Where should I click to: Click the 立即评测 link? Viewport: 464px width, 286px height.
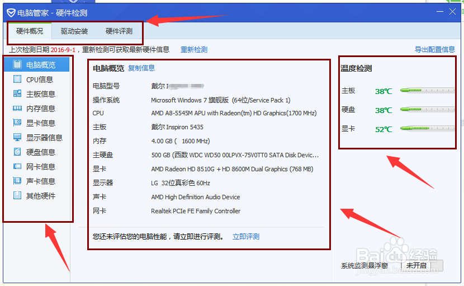(x=246, y=237)
